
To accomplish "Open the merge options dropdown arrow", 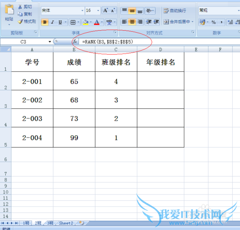I will [192, 22].
